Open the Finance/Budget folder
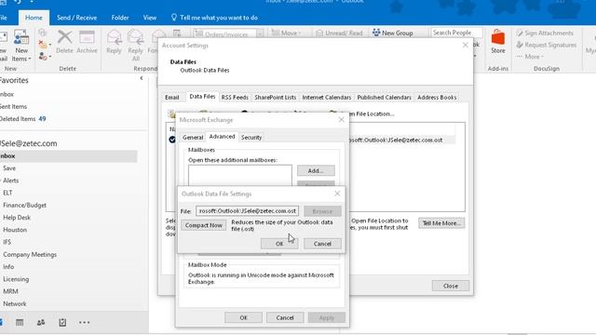Viewport: 596px width, 335px height. click(x=25, y=205)
